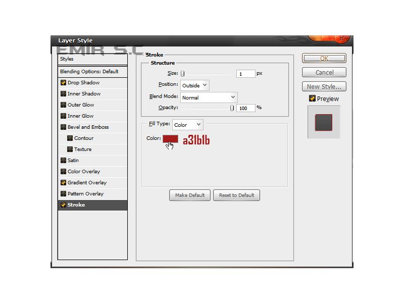Enable the Pattern Overlay checkbox
Image resolution: width=404 pixels, height=303 pixels.
point(63,194)
